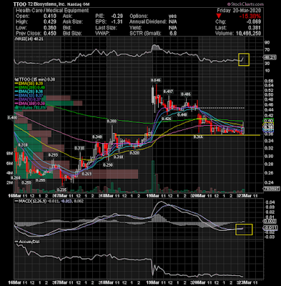281x286 pixels.
Task: Click the MACD -0.011 value tag
Action: [271, 228]
